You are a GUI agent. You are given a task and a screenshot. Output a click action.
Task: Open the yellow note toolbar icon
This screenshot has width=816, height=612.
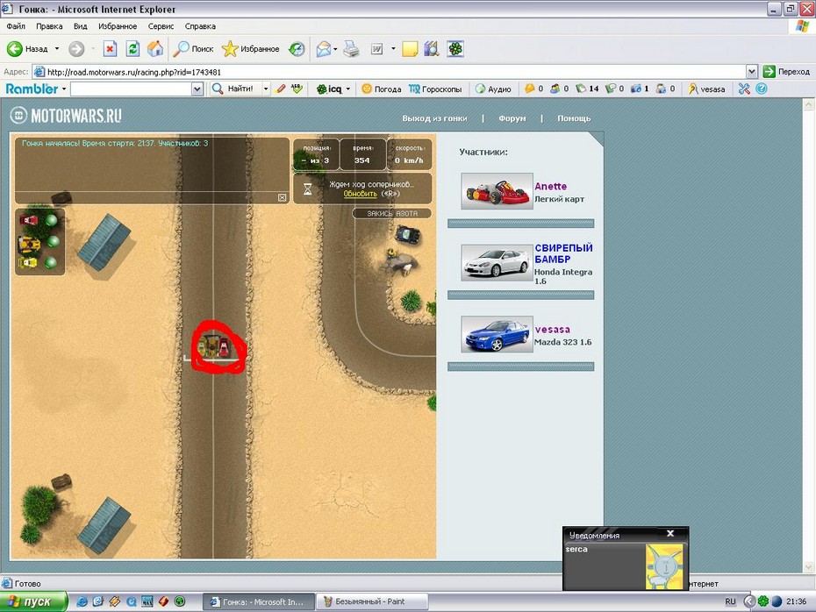point(410,49)
